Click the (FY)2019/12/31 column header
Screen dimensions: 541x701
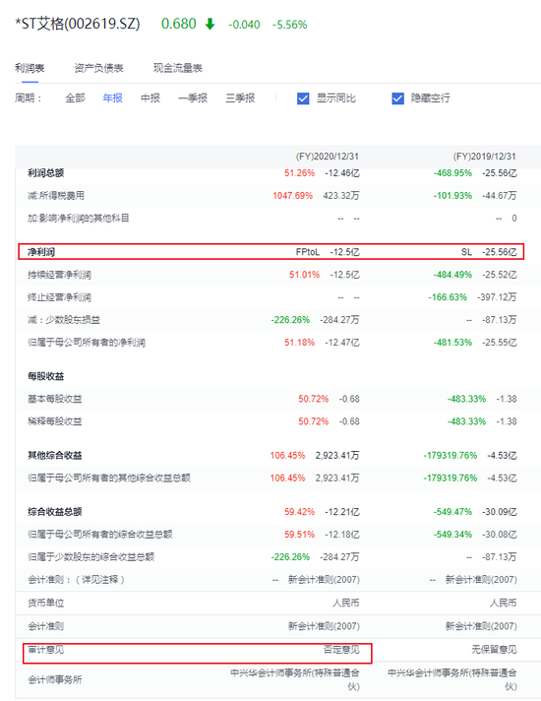tap(484, 157)
